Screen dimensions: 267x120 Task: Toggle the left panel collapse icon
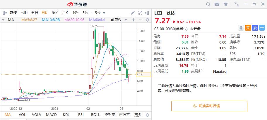[x=5, y=13]
